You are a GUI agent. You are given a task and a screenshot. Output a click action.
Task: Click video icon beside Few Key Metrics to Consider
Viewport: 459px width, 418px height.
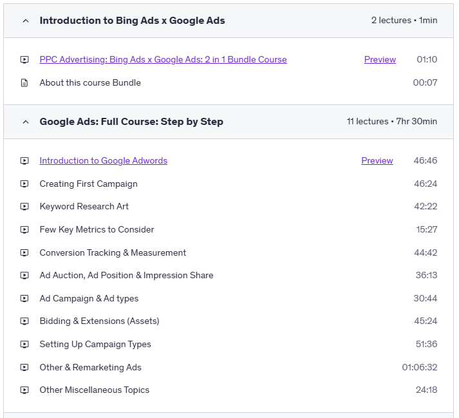tap(24, 230)
